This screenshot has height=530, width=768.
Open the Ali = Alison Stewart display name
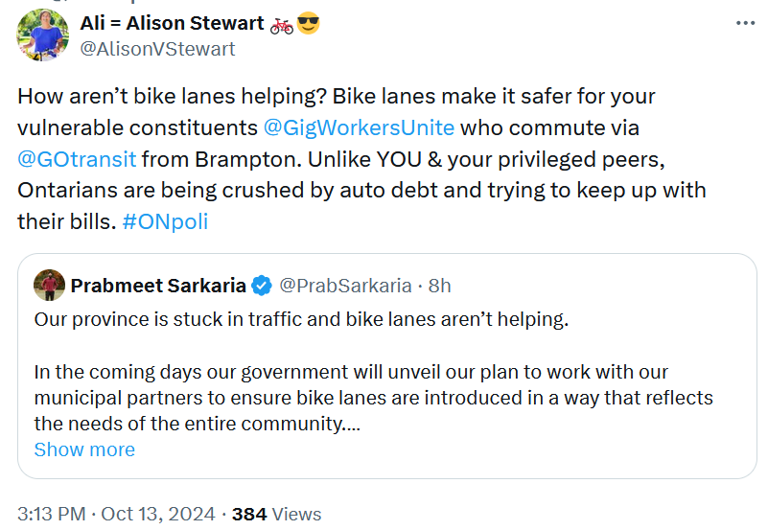[x=171, y=24]
